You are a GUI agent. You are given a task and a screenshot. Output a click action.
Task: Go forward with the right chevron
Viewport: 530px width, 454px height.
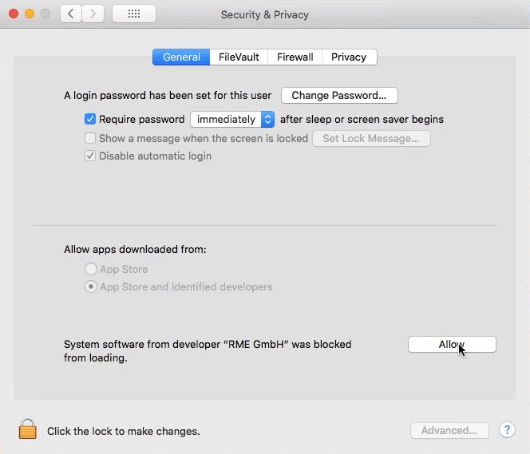pyautogui.click(x=93, y=14)
